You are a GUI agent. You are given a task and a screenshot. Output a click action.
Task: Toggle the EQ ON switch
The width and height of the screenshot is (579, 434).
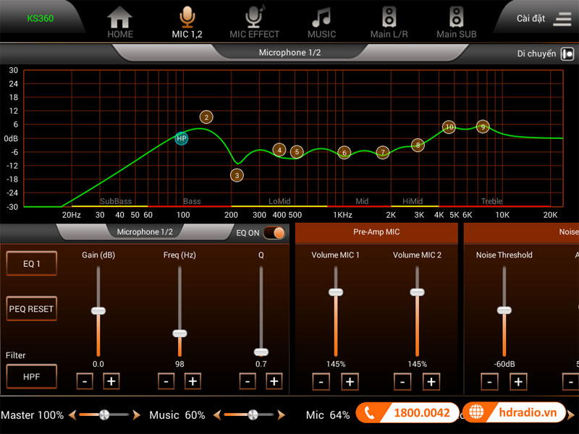[x=274, y=232]
